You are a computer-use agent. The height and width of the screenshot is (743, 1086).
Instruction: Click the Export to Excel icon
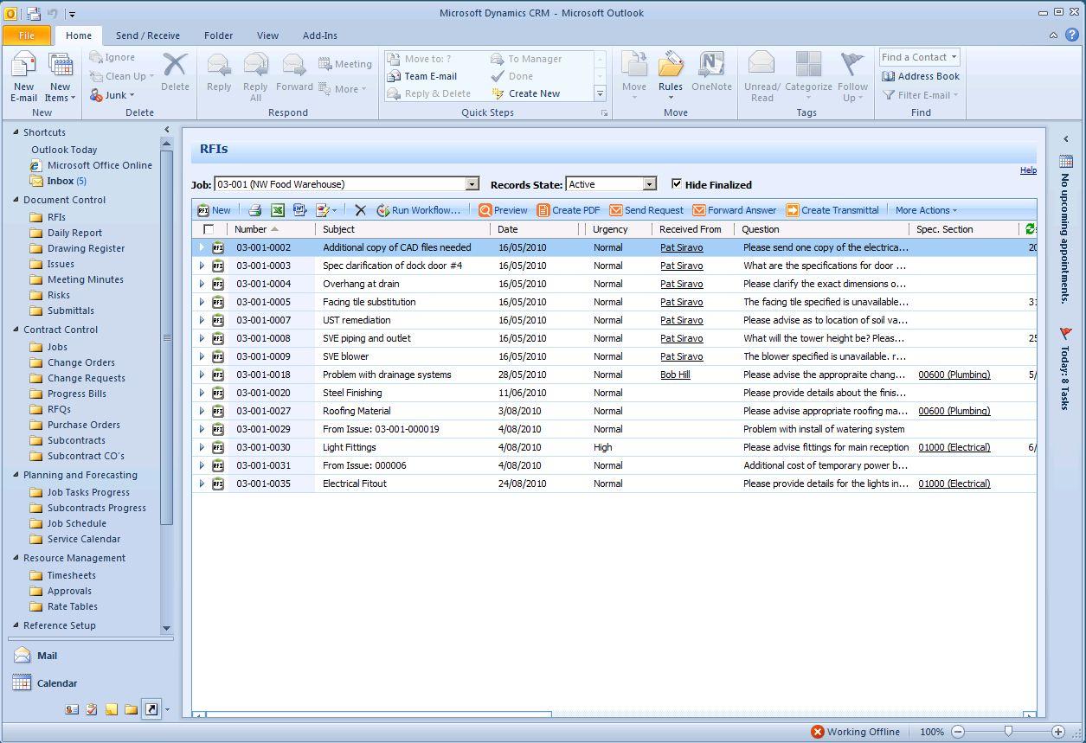point(278,210)
